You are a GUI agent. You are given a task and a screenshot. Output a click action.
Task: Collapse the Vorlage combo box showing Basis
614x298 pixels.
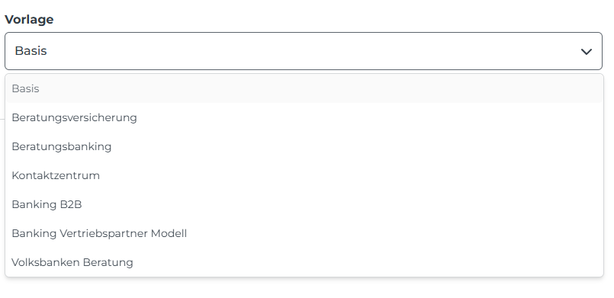click(x=304, y=51)
